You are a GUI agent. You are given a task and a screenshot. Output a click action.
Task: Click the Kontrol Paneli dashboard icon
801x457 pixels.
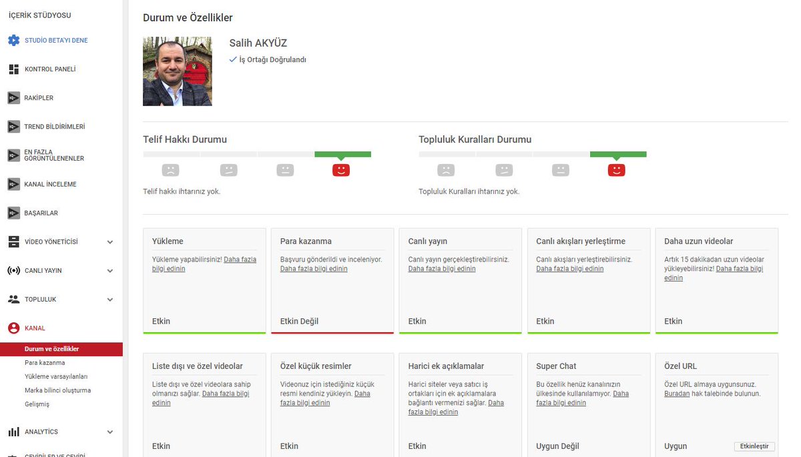coord(13,69)
